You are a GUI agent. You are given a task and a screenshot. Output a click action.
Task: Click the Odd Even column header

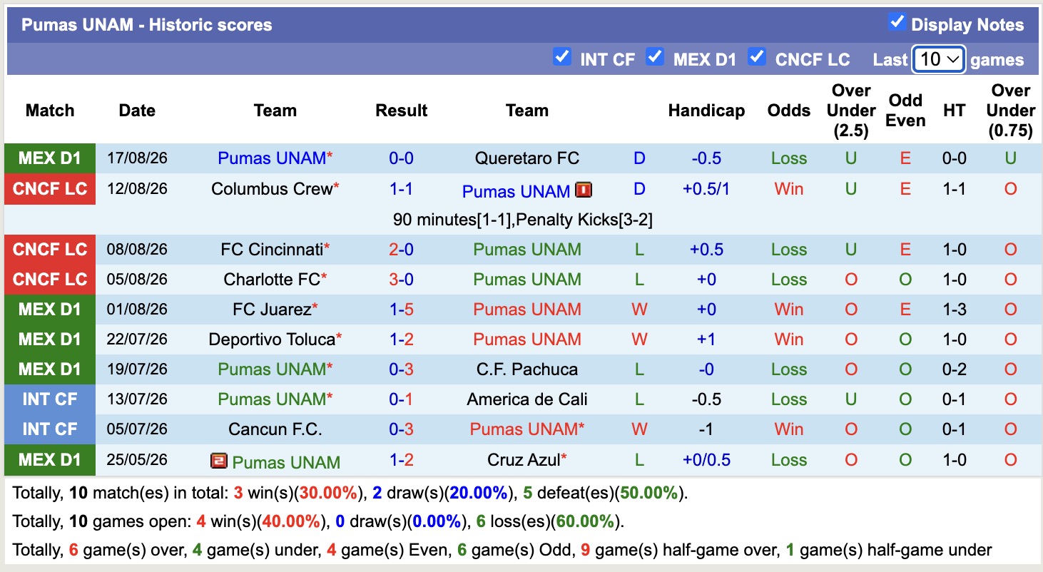905,111
